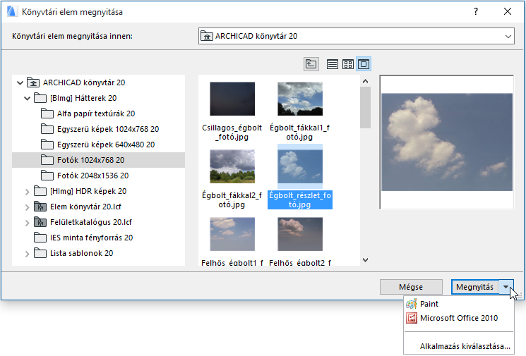Select Fotók 1024x768 20 folder
The height and width of the screenshot is (356, 526).
click(x=98, y=160)
